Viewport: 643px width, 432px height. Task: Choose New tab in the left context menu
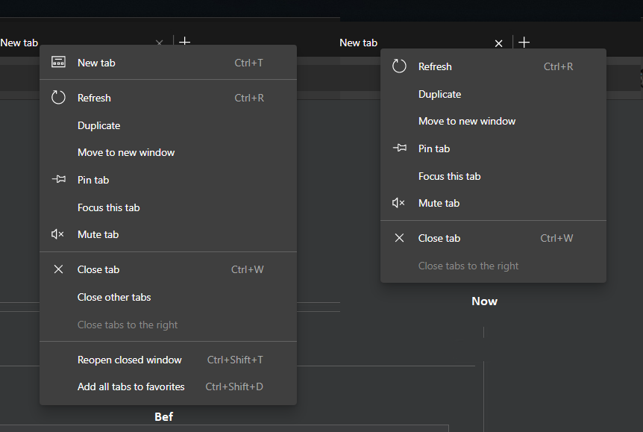click(168, 63)
